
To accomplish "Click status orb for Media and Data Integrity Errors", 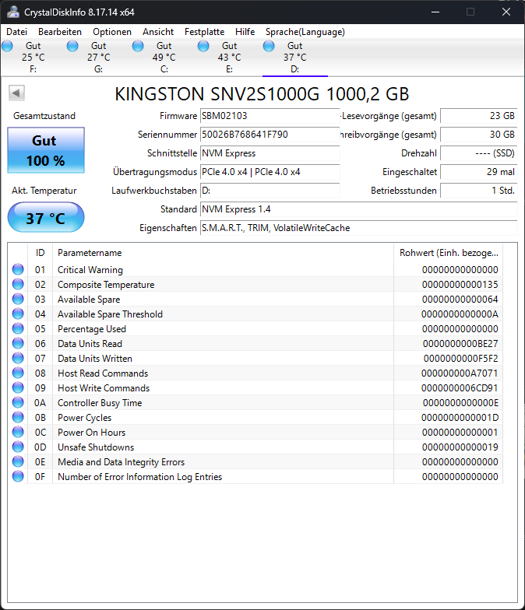I will (18, 461).
